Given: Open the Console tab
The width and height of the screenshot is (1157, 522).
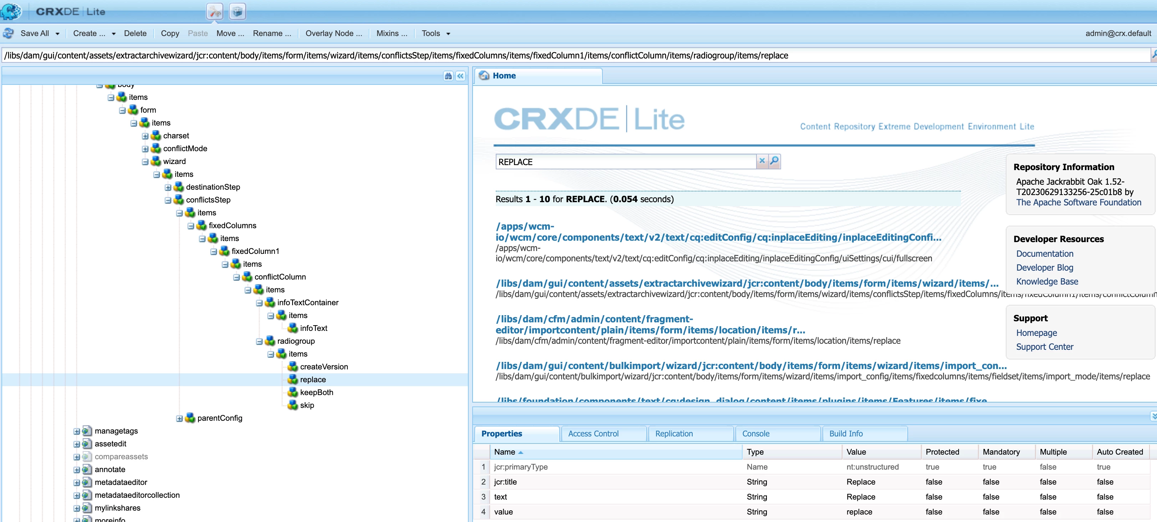Looking at the screenshot, I should click(755, 434).
